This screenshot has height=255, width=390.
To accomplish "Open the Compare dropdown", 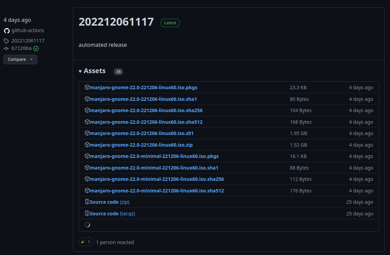I will pos(20,59).
